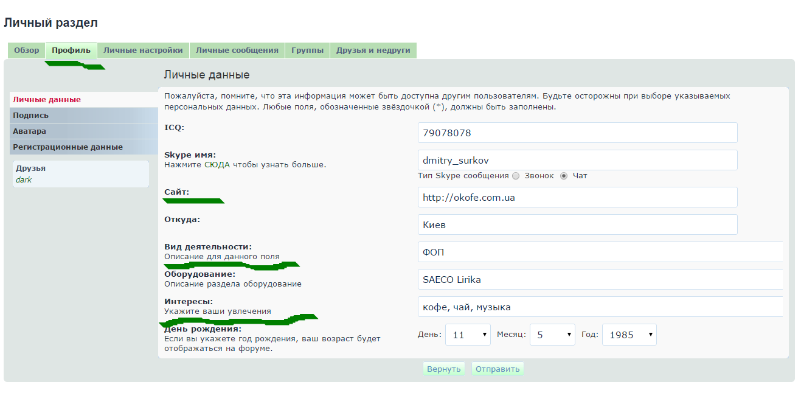Switch to the Обзор tab

pos(26,50)
